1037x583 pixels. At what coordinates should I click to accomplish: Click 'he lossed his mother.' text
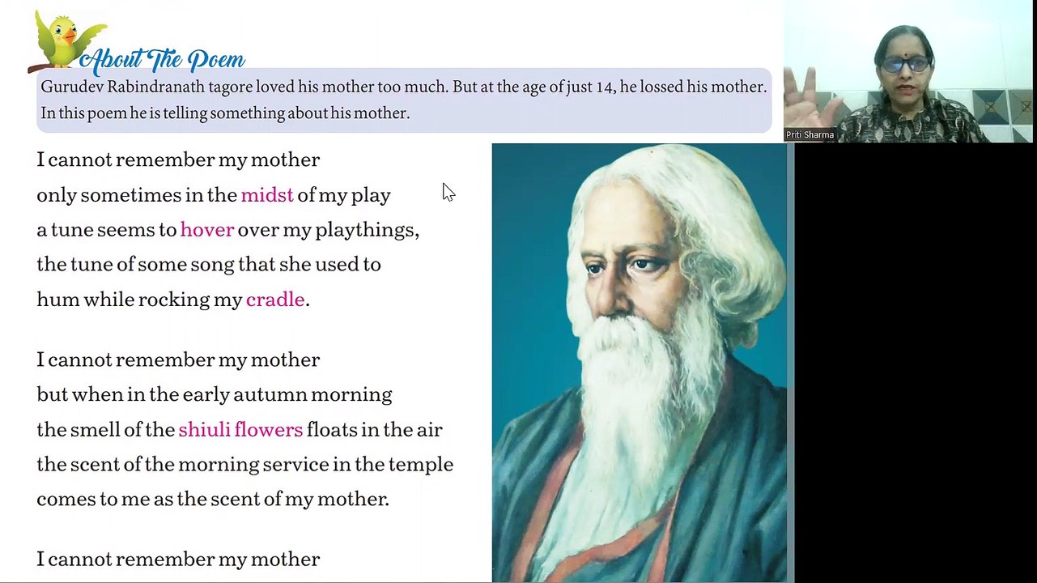click(693, 87)
